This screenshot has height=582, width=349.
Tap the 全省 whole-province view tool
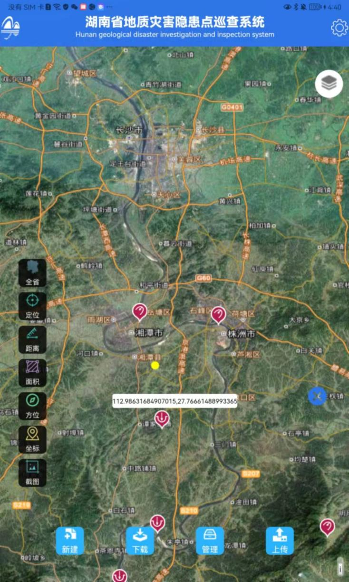pyautogui.click(x=32, y=272)
